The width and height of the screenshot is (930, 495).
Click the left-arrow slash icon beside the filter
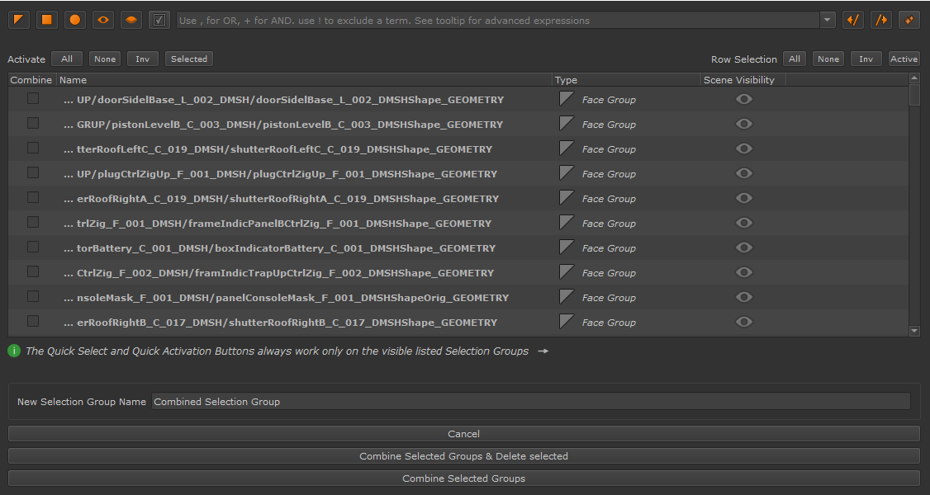[852, 20]
